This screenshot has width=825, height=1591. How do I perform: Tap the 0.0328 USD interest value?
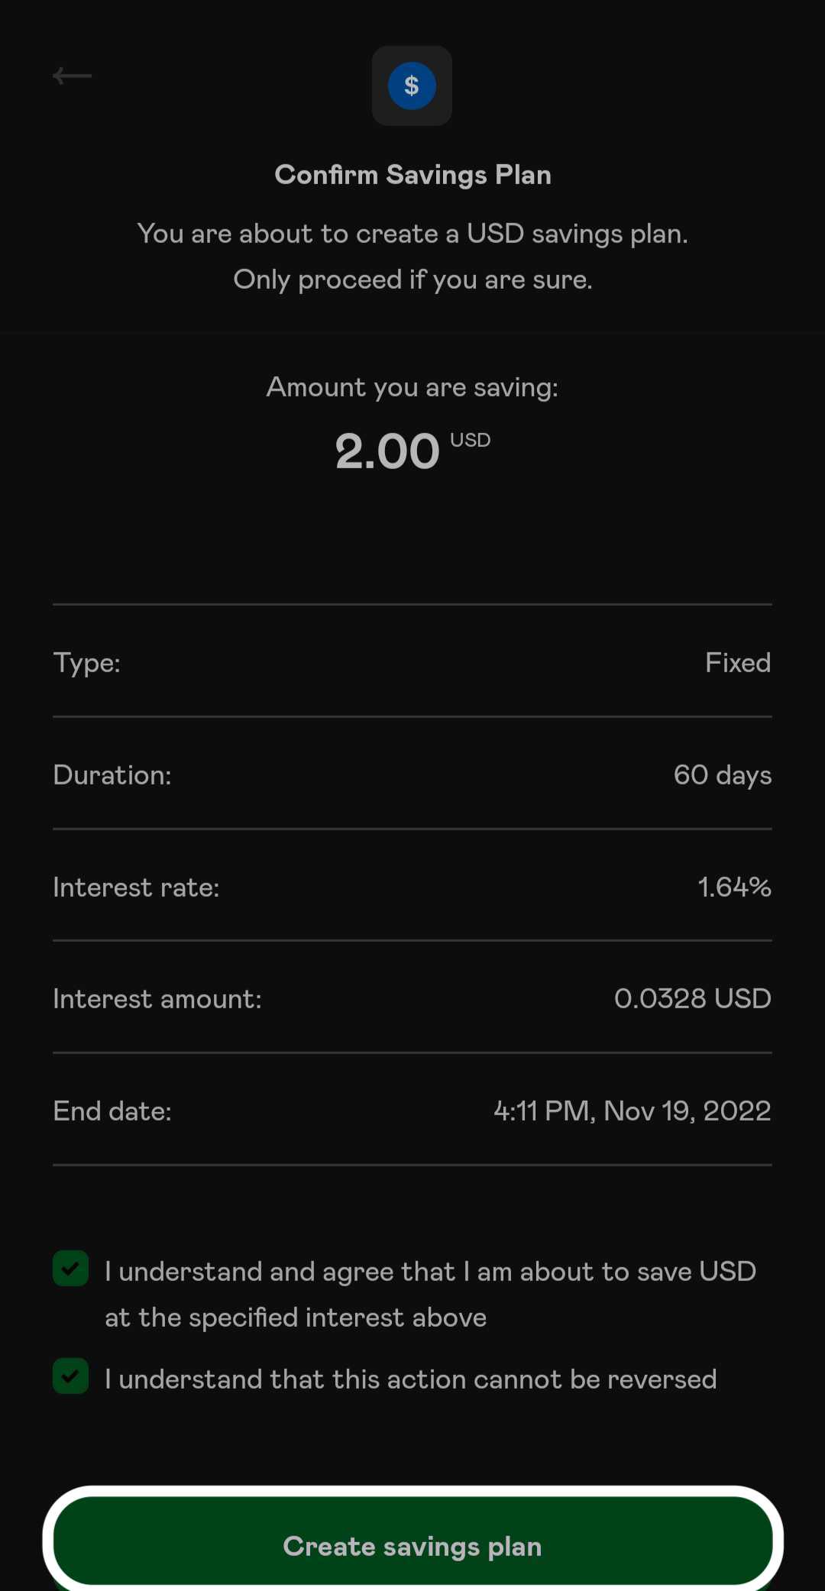(692, 998)
